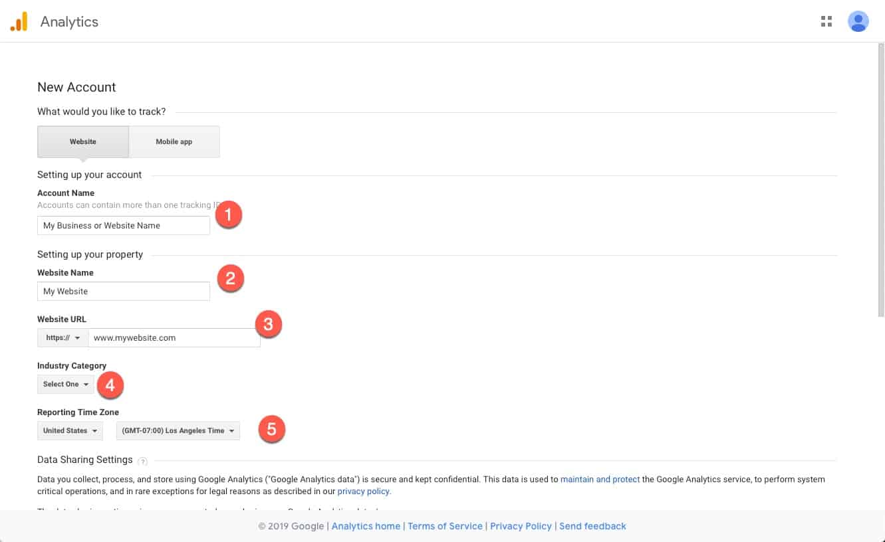The height and width of the screenshot is (542, 885).
Task: Click the Data Sharing Settings heading
Action: [85, 460]
